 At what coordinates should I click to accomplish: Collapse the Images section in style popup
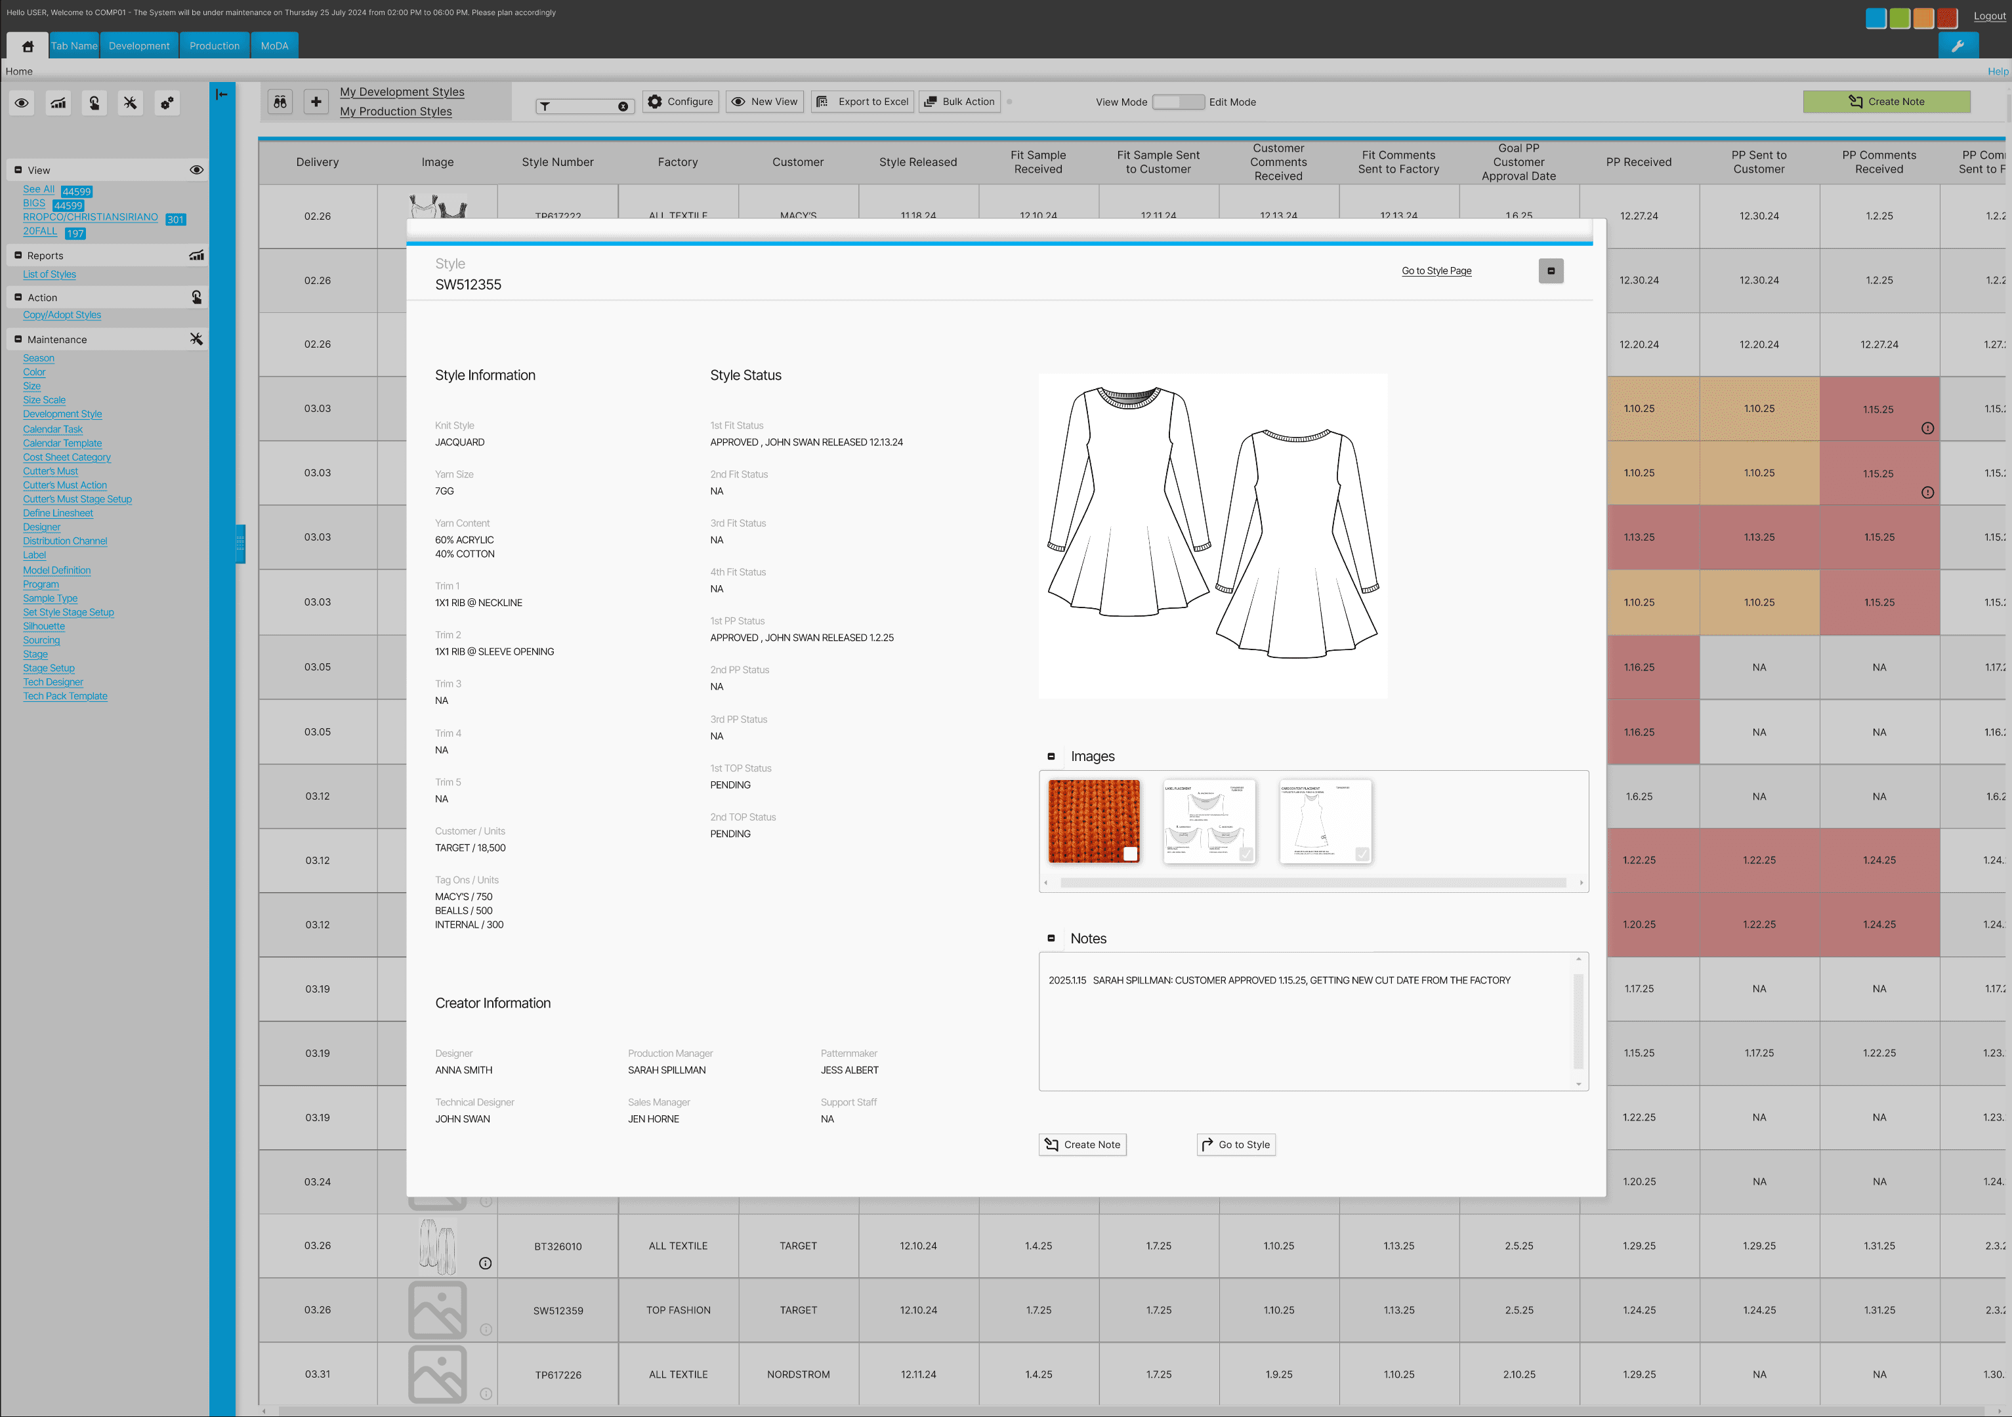pos(1051,756)
